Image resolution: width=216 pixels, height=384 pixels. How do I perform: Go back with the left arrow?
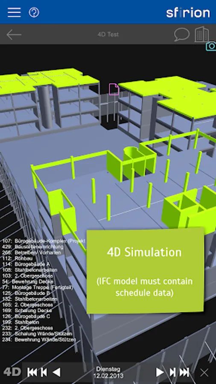tap(14, 35)
